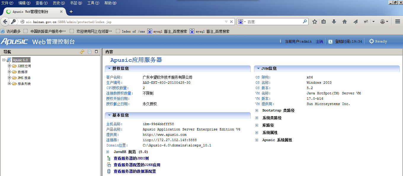Open the 帮助(H) menu
The image size is (403, 176).
(110, 3)
